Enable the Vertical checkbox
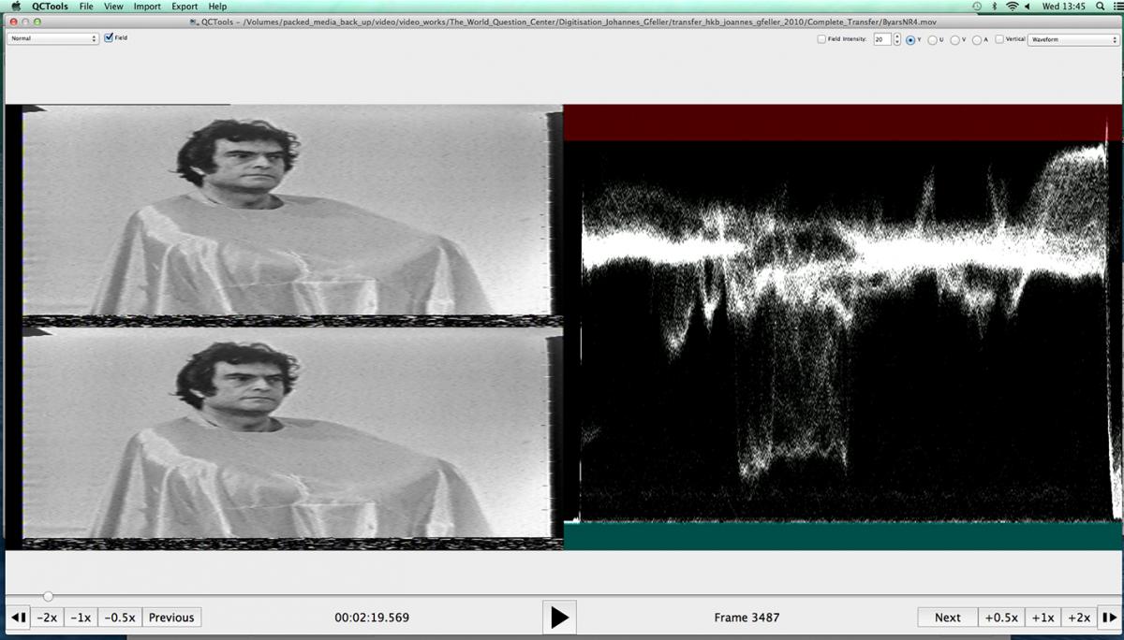 (x=999, y=39)
